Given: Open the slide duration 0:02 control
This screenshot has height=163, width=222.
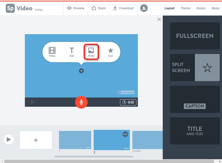Looking at the screenshot, I should (x=128, y=102).
